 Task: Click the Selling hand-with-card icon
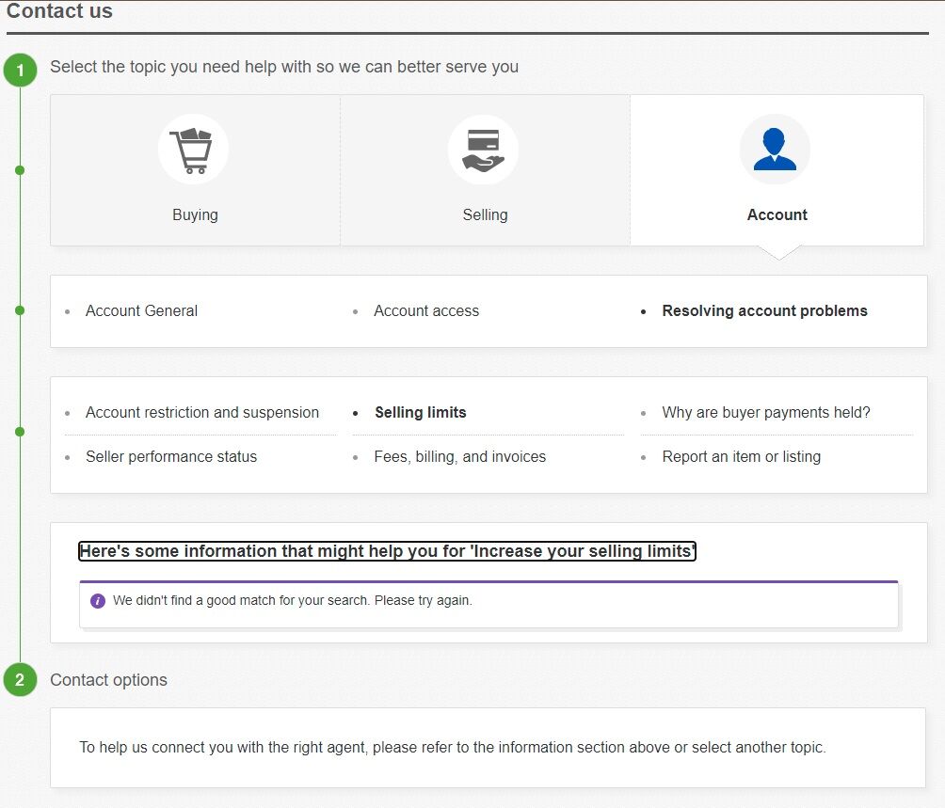coord(484,150)
